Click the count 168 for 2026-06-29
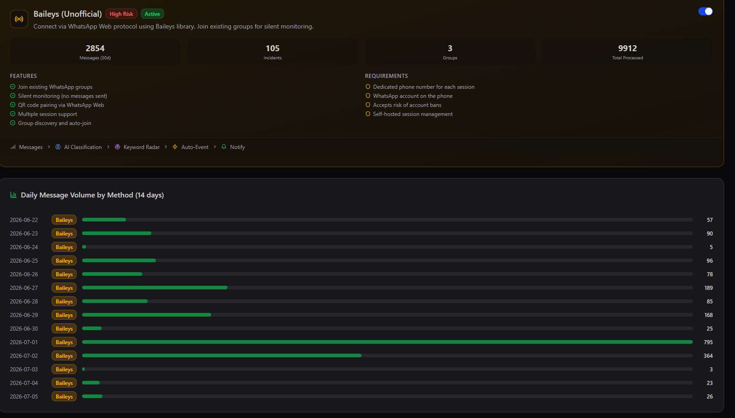 coord(709,315)
